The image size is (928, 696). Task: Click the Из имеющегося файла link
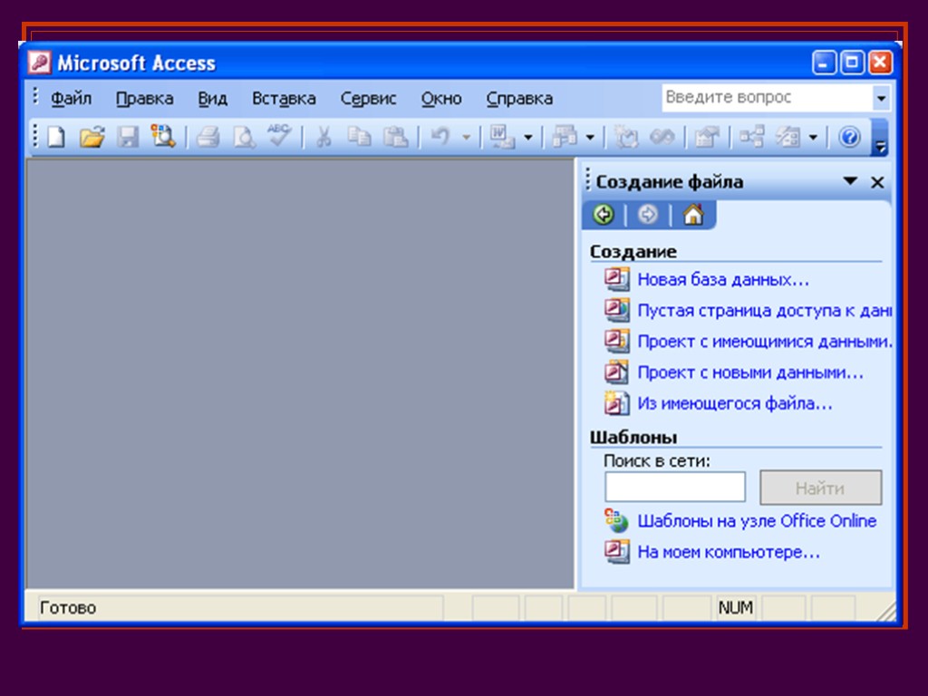pyautogui.click(x=735, y=403)
